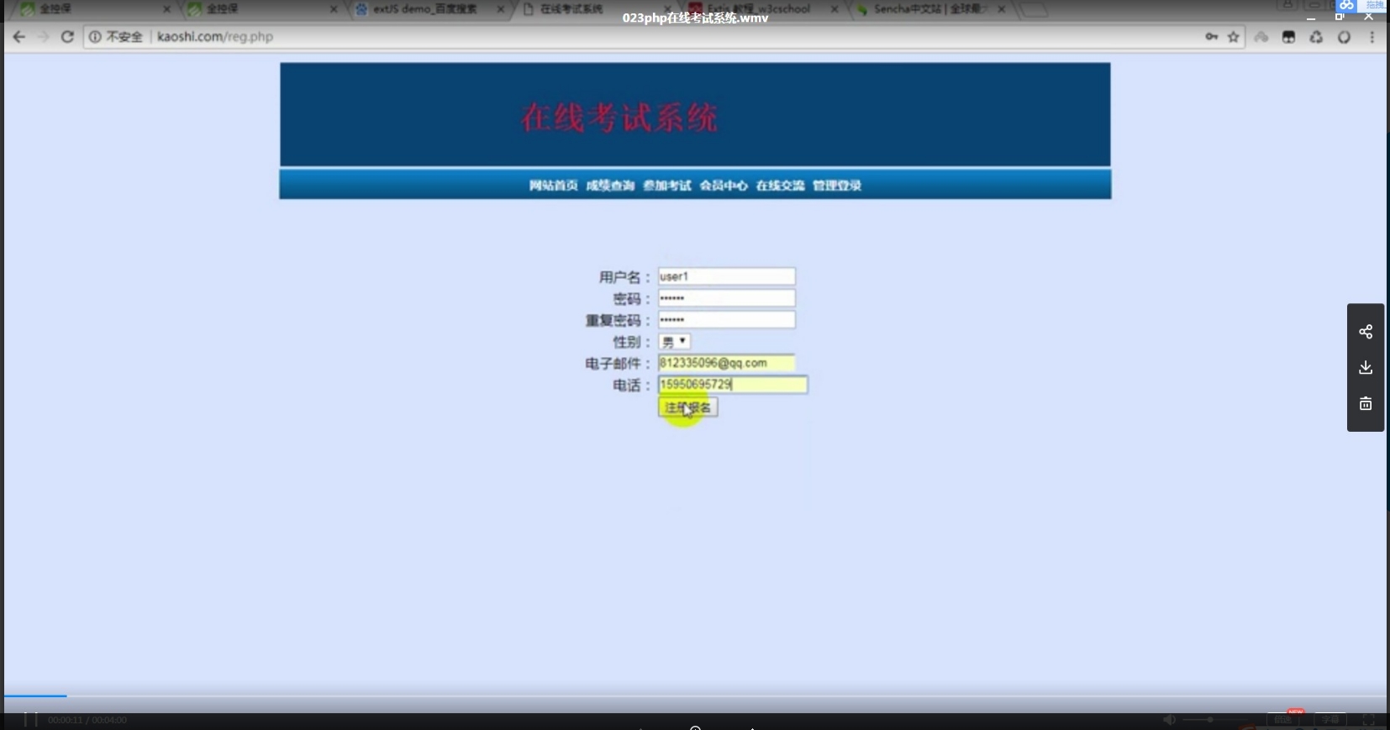Mute the video volume speaker icon
This screenshot has width=1390, height=730.
point(1169,720)
